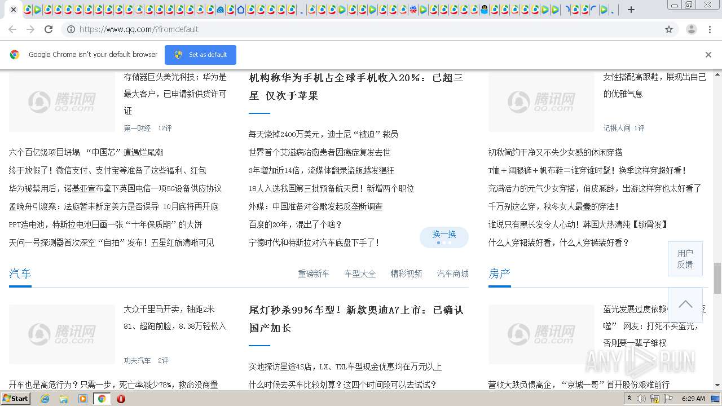The height and width of the screenshot is (406, 722).
Task: Click the 大众千里马 article thumbnail
Action: coord(62,334)
